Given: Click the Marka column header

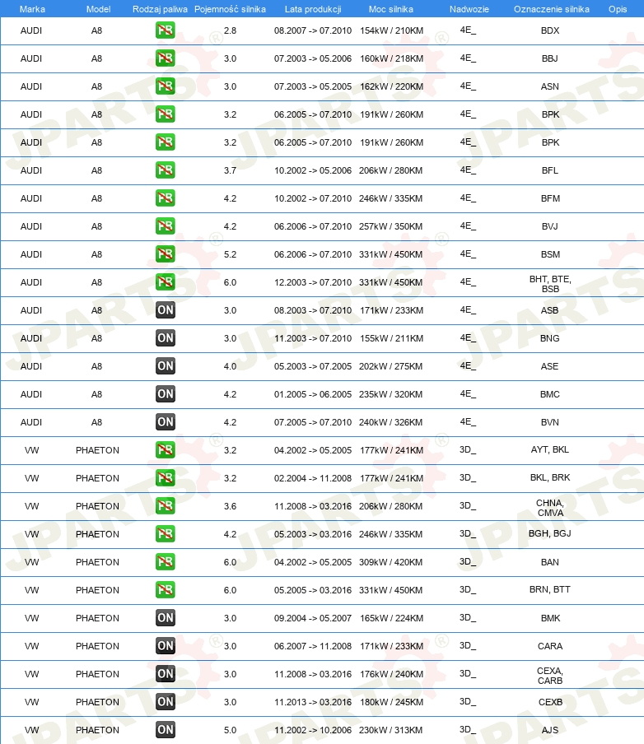Looking at the screenshot, I should pyautogui.click(x=32, y=9).
